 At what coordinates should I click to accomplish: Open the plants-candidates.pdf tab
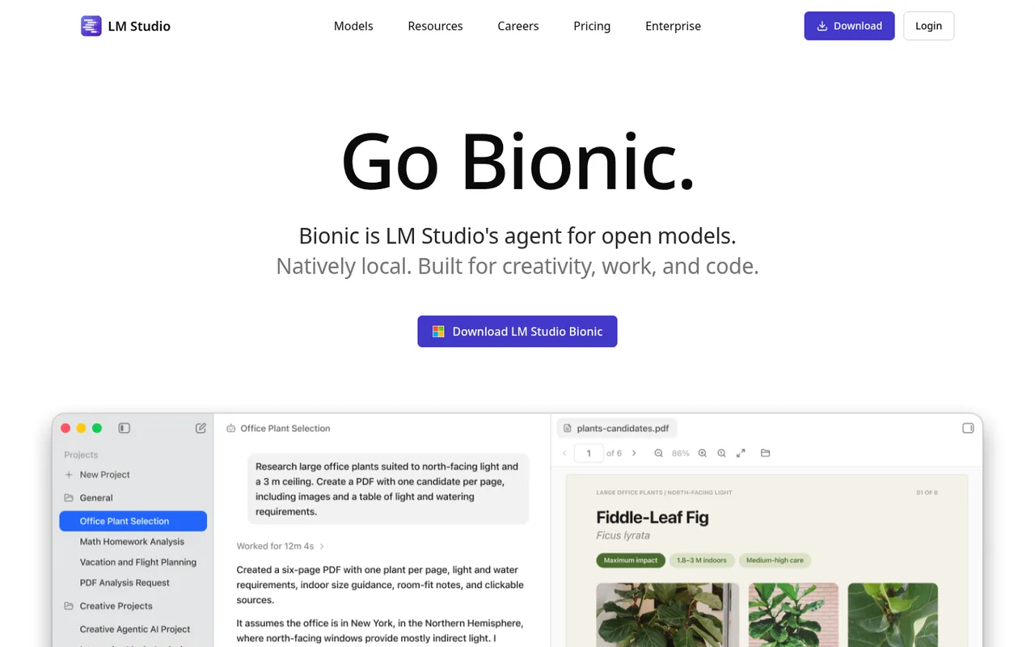pyautogui.click(x=617, y=428)
